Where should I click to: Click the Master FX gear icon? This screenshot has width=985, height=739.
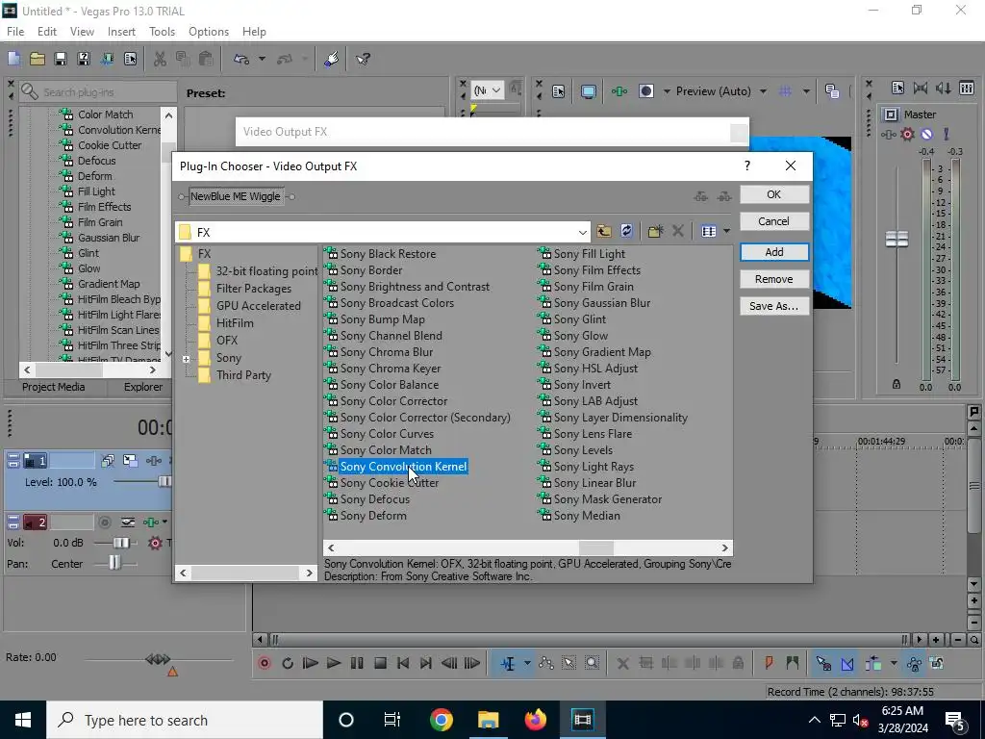(907, 134)
